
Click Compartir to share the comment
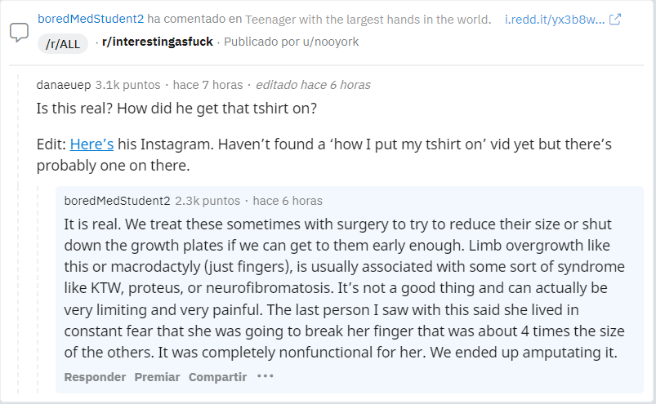[x=217, y=376]
